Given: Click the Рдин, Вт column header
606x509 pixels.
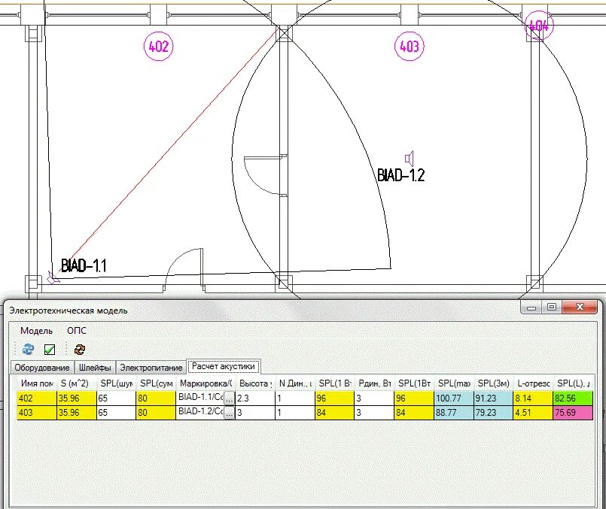Looking at the screenshot, I should (x=374, y=383).
